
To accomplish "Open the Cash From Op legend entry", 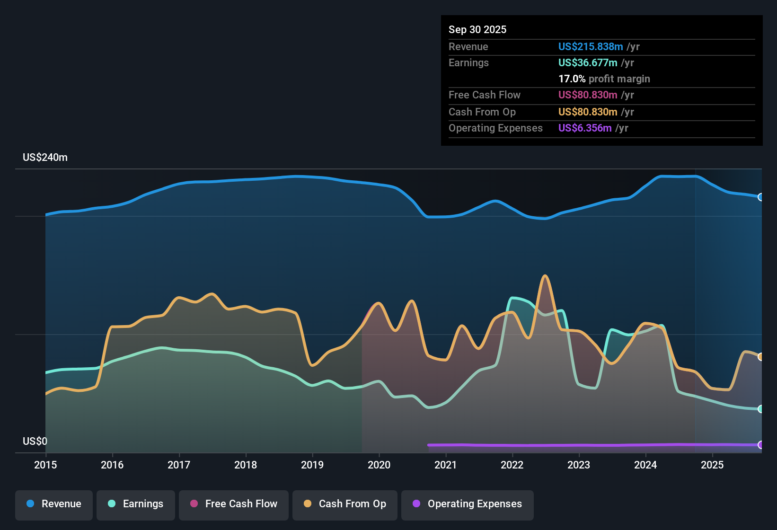I will click(344, 504).
